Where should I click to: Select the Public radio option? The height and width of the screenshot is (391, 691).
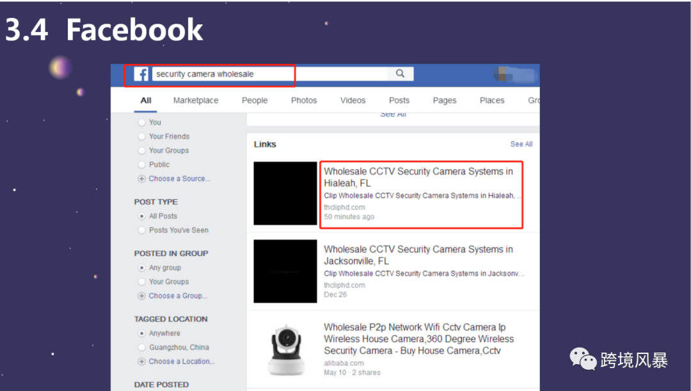(x=141, y=165)
